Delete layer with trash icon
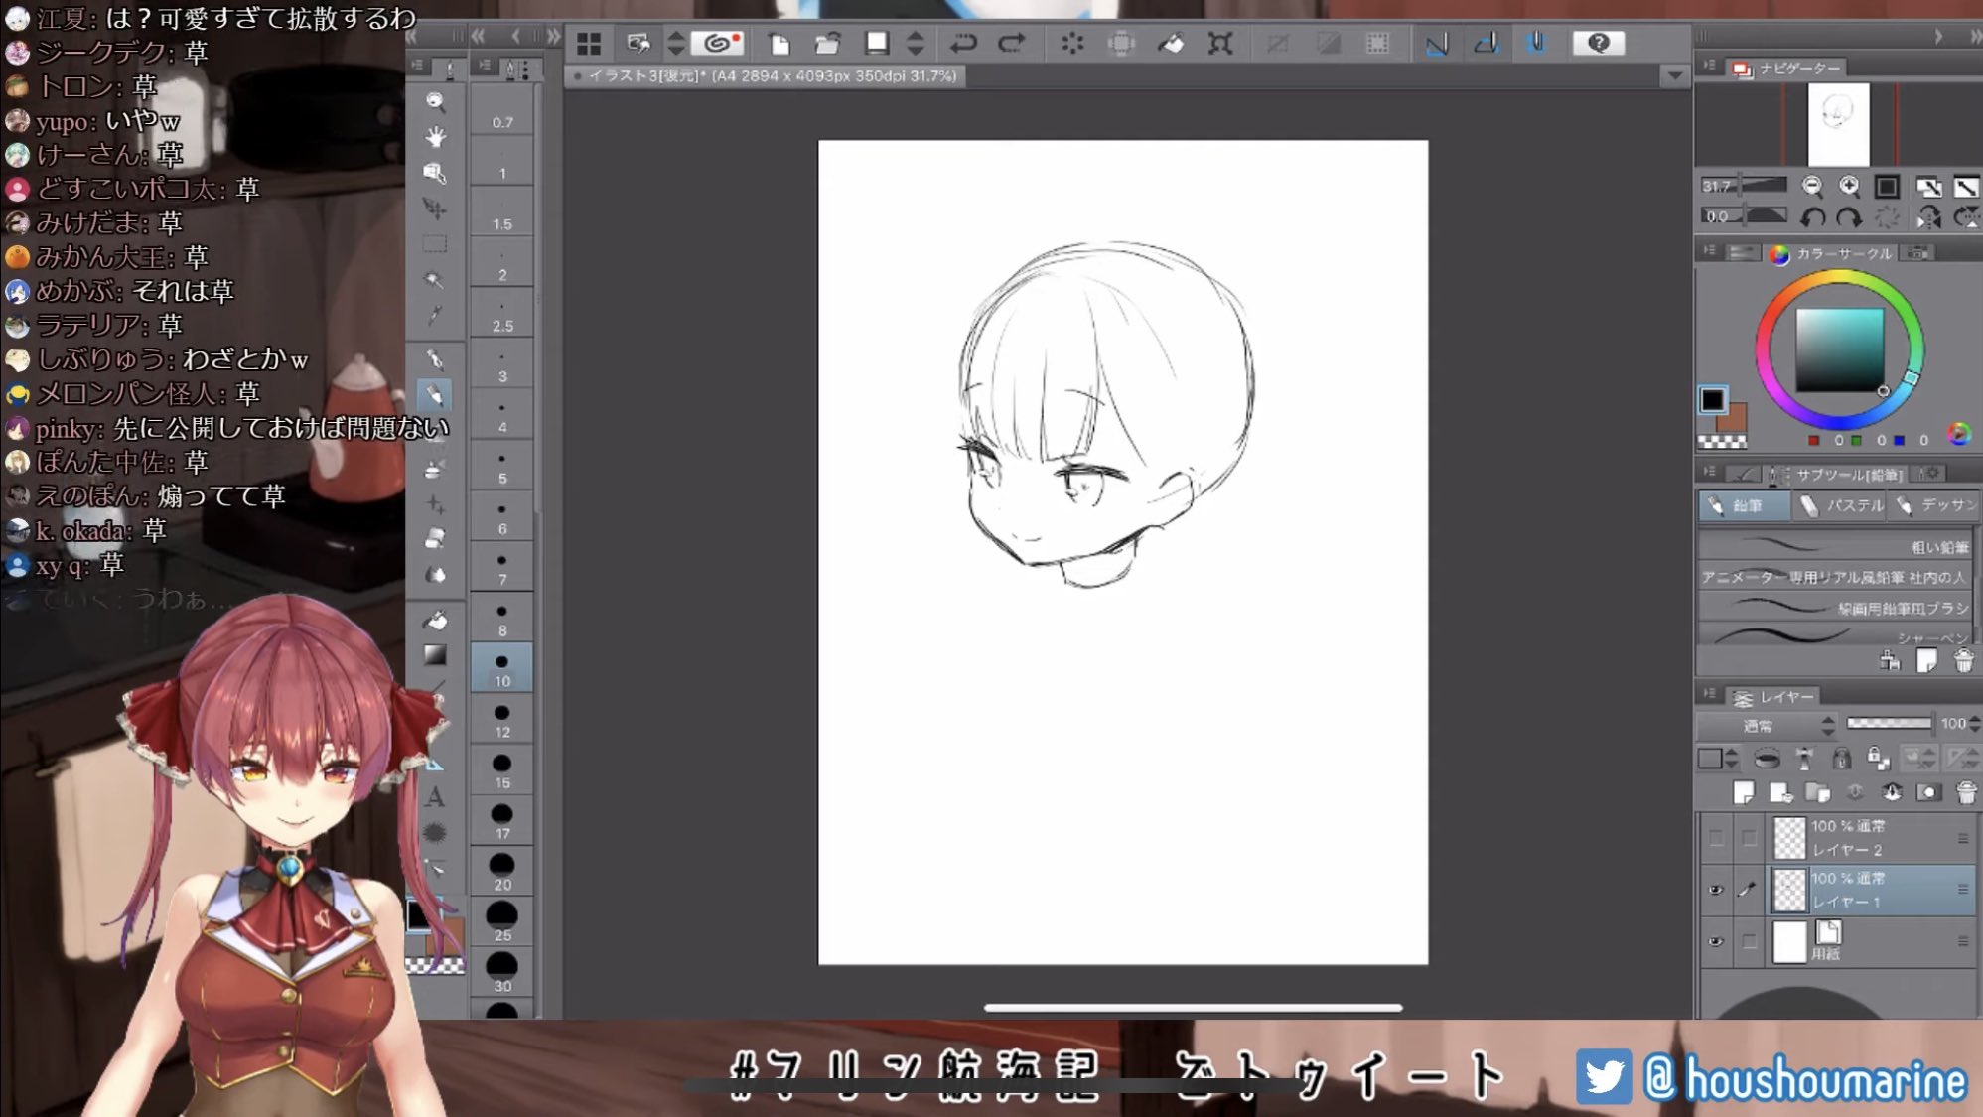 coord(1966,792)
